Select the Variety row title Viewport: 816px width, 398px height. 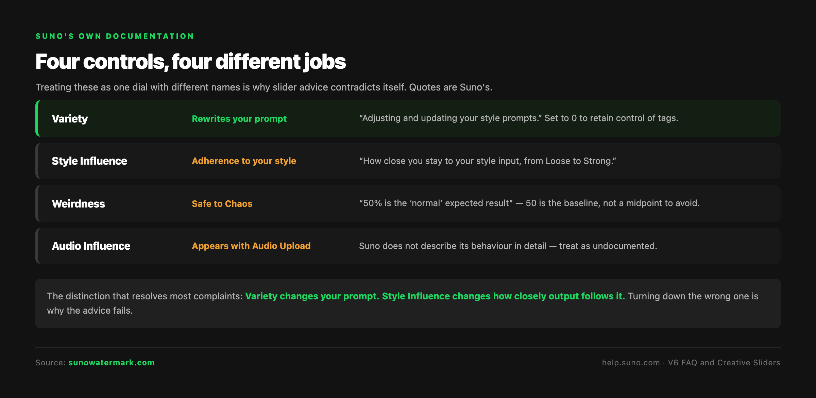coord(70,119)
